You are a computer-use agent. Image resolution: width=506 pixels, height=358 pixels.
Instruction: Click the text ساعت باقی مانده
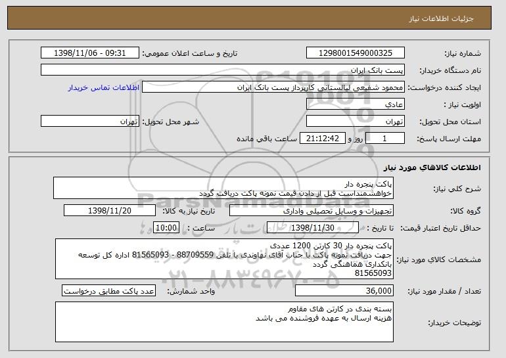[267, 139]
